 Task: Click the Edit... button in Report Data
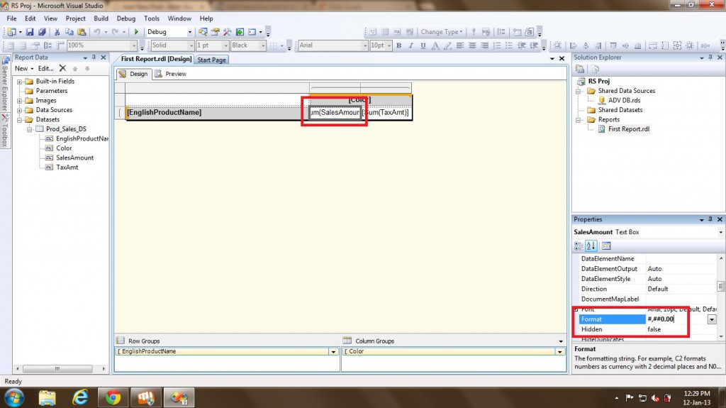click(45, 68)
